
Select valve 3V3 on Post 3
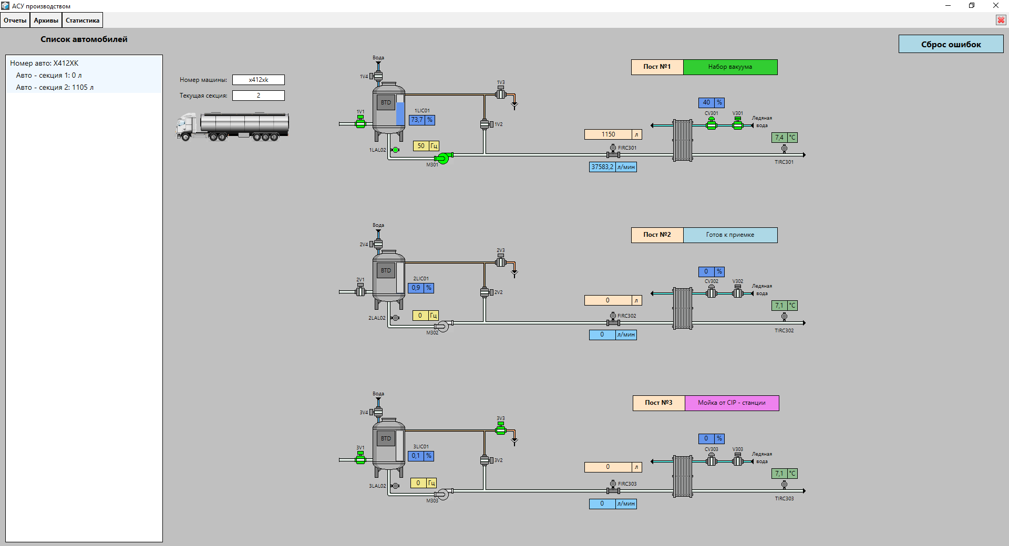point(501,430)
